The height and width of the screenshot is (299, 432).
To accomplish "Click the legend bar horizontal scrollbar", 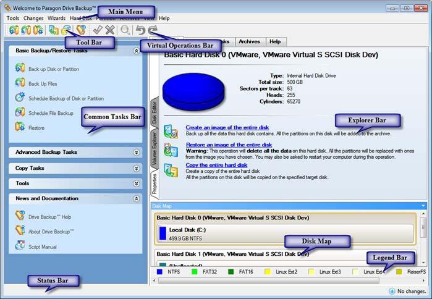I will pyautogui.click(x=269, y=280).
